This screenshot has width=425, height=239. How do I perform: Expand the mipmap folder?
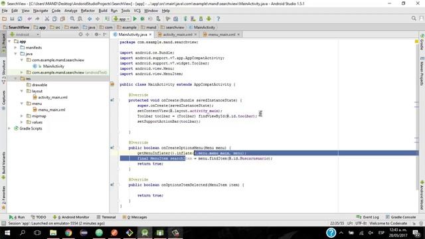tap(22, 116)
